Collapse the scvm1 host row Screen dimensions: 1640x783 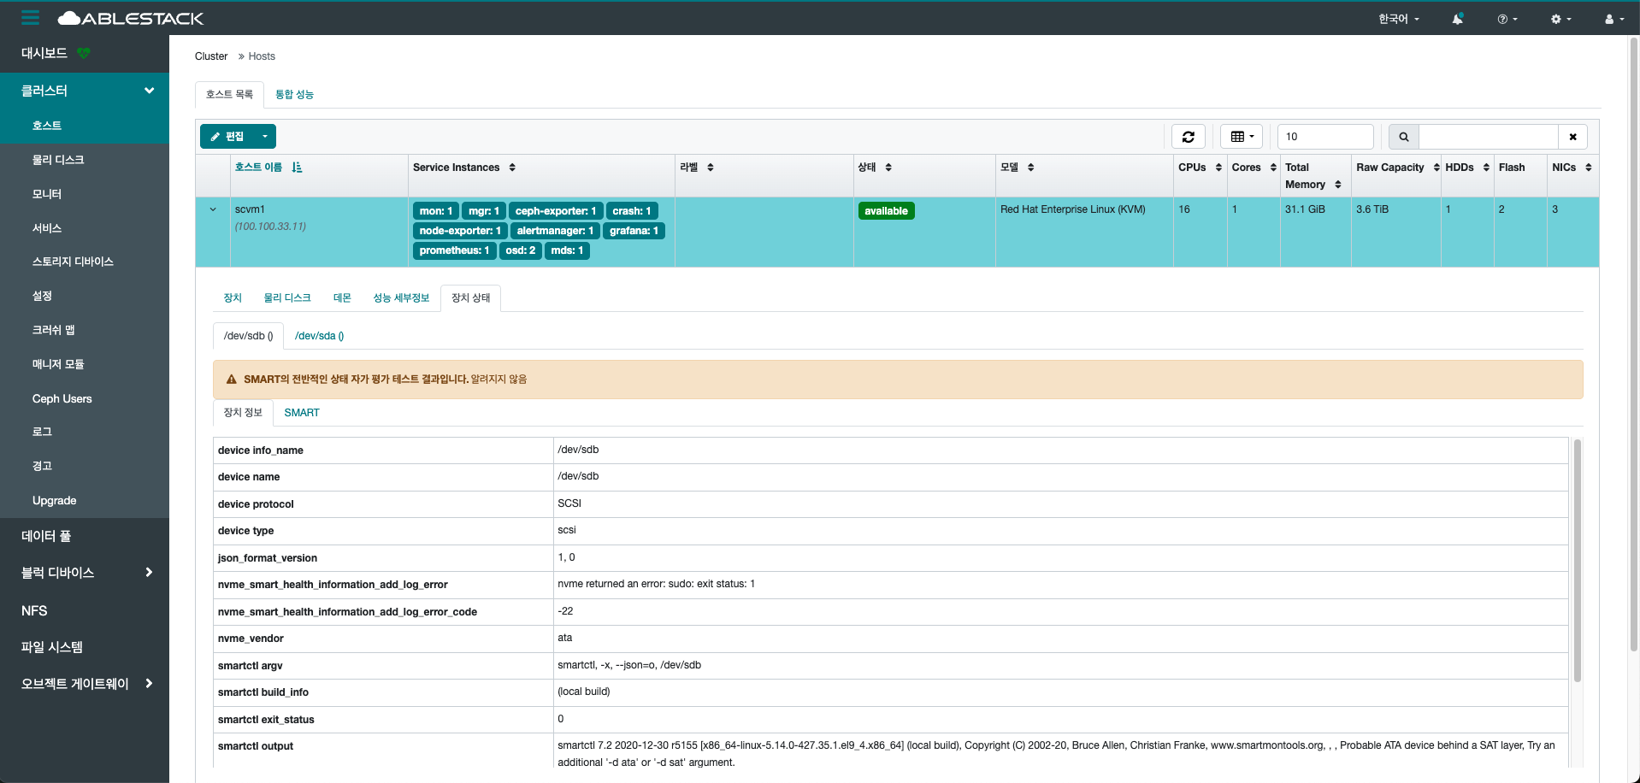(213, 209)
